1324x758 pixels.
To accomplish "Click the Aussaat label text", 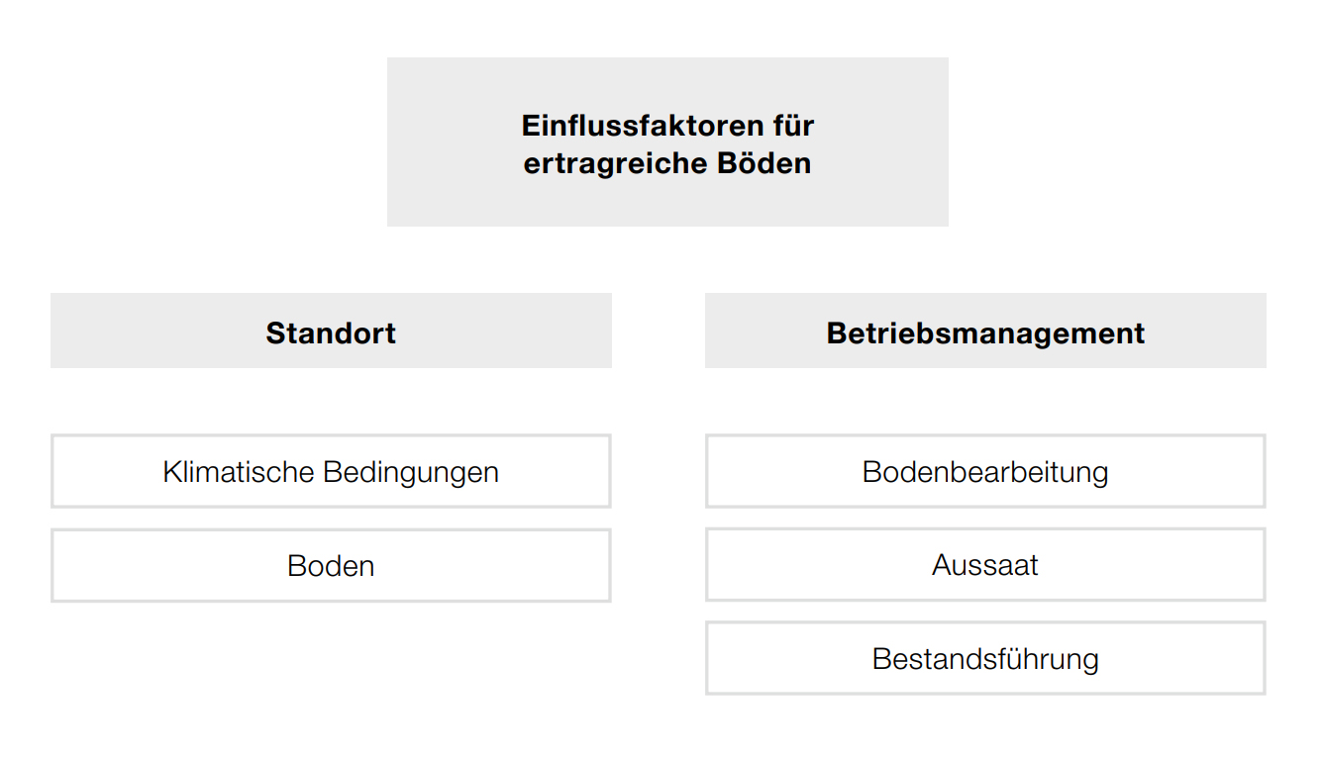I will (x=985, y=565).
